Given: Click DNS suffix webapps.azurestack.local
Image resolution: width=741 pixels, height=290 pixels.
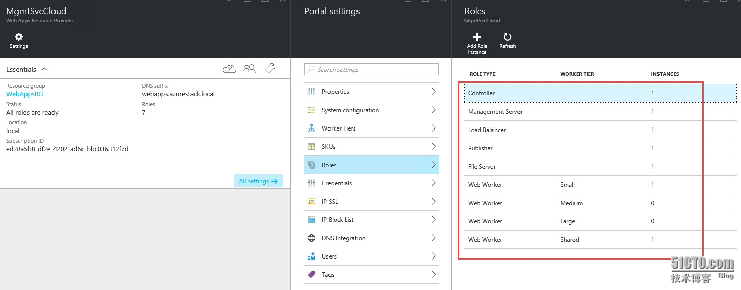Looking at the screenshot, I should pyautogui.click(x=178, y=94).
